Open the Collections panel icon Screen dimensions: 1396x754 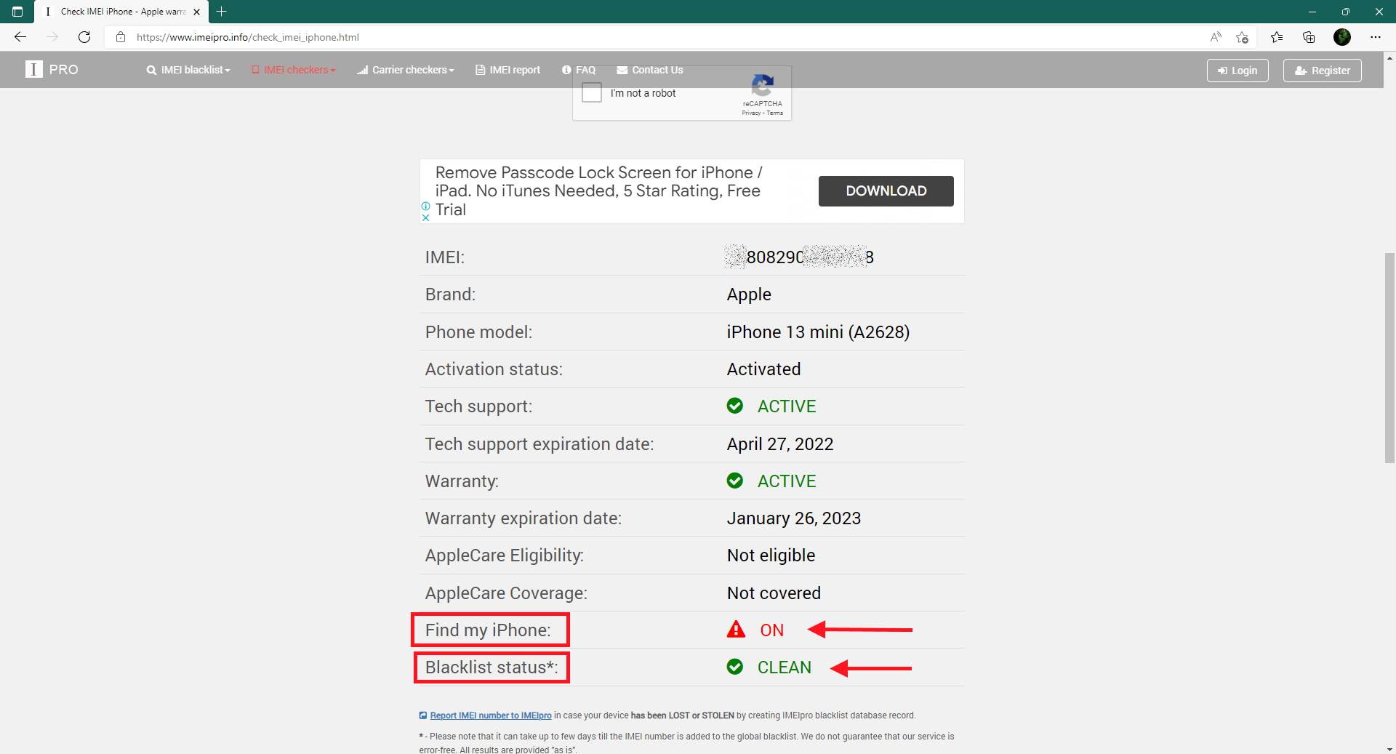point(1309,37)
